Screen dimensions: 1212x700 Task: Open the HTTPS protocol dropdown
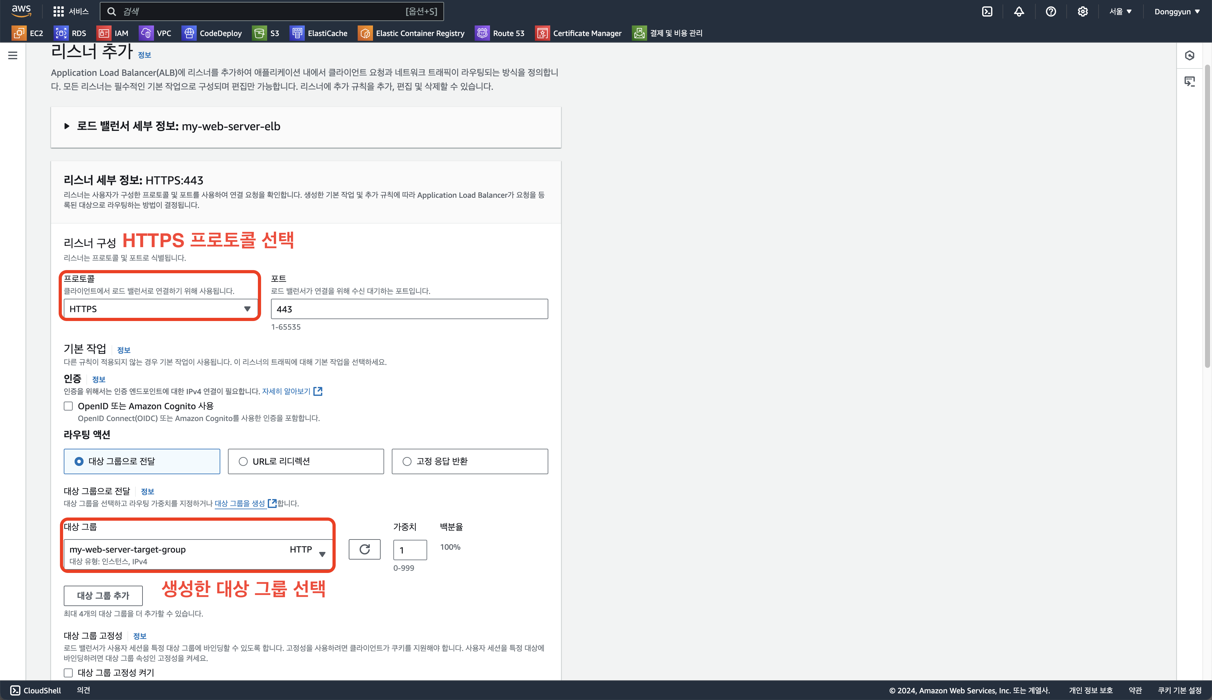coord(160,309)
